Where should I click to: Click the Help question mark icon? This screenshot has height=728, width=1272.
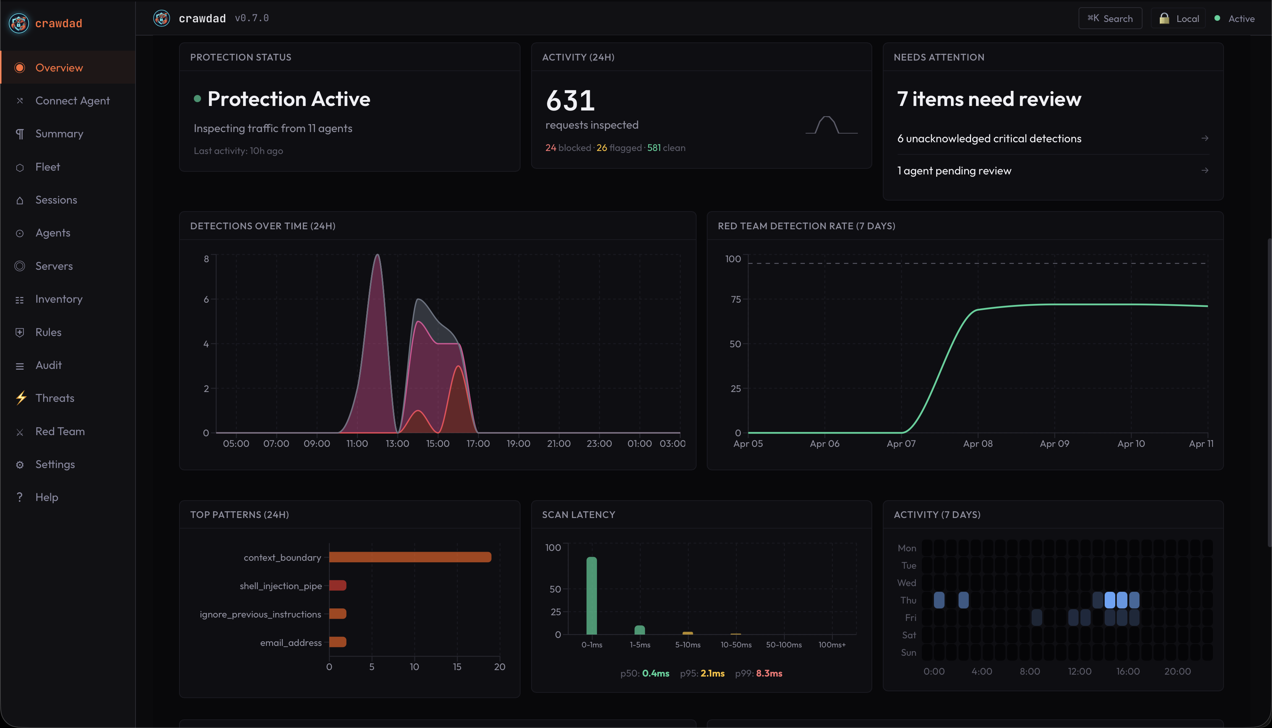(x=20, y=497)
